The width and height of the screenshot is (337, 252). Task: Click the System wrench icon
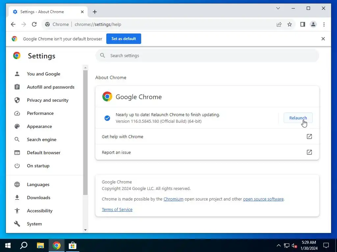click(17, 224)
